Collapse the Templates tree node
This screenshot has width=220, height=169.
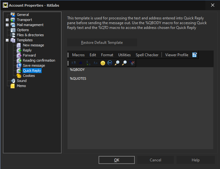(7, 40)
